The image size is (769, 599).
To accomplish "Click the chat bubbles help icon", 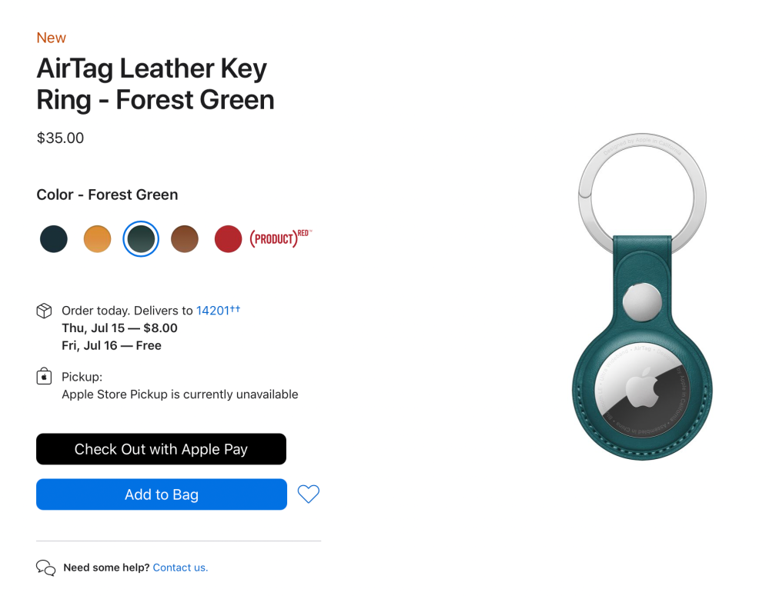I will [45, 568].
